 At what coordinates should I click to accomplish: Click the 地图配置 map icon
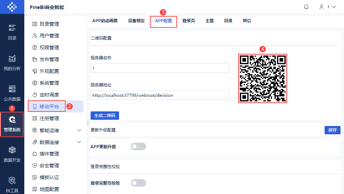tap(35, 189)
